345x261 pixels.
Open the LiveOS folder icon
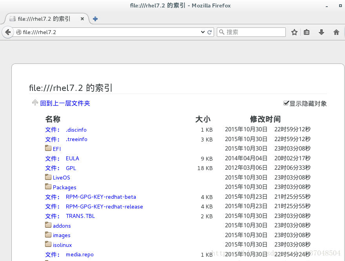[x=48, y=177]
